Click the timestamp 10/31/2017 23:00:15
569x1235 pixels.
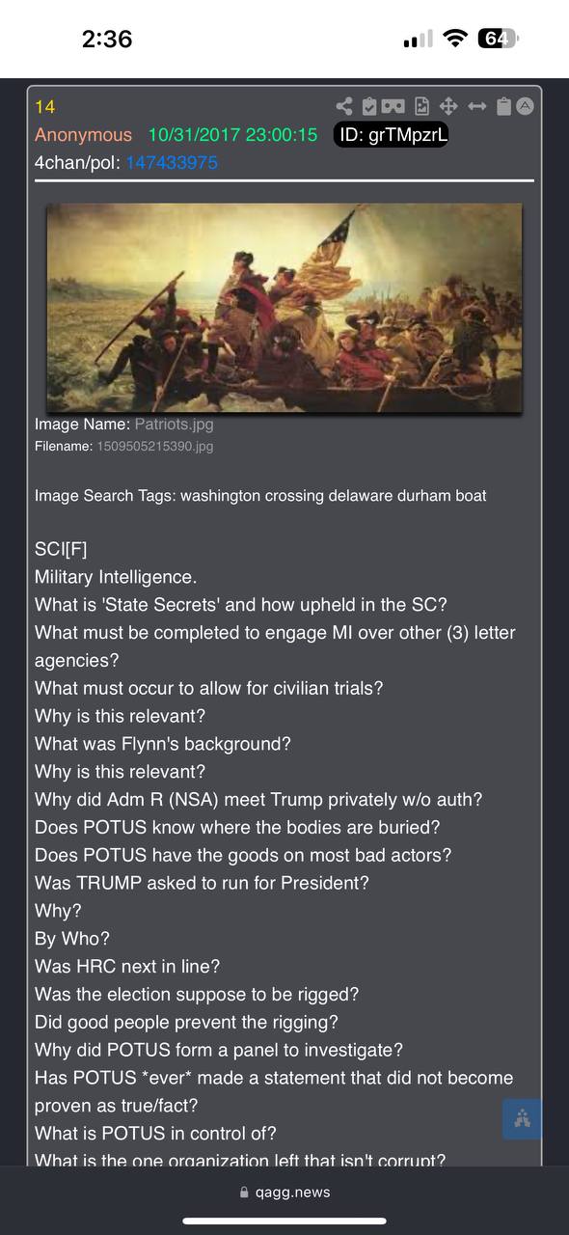pyautogui.click(x=232, y=135)
